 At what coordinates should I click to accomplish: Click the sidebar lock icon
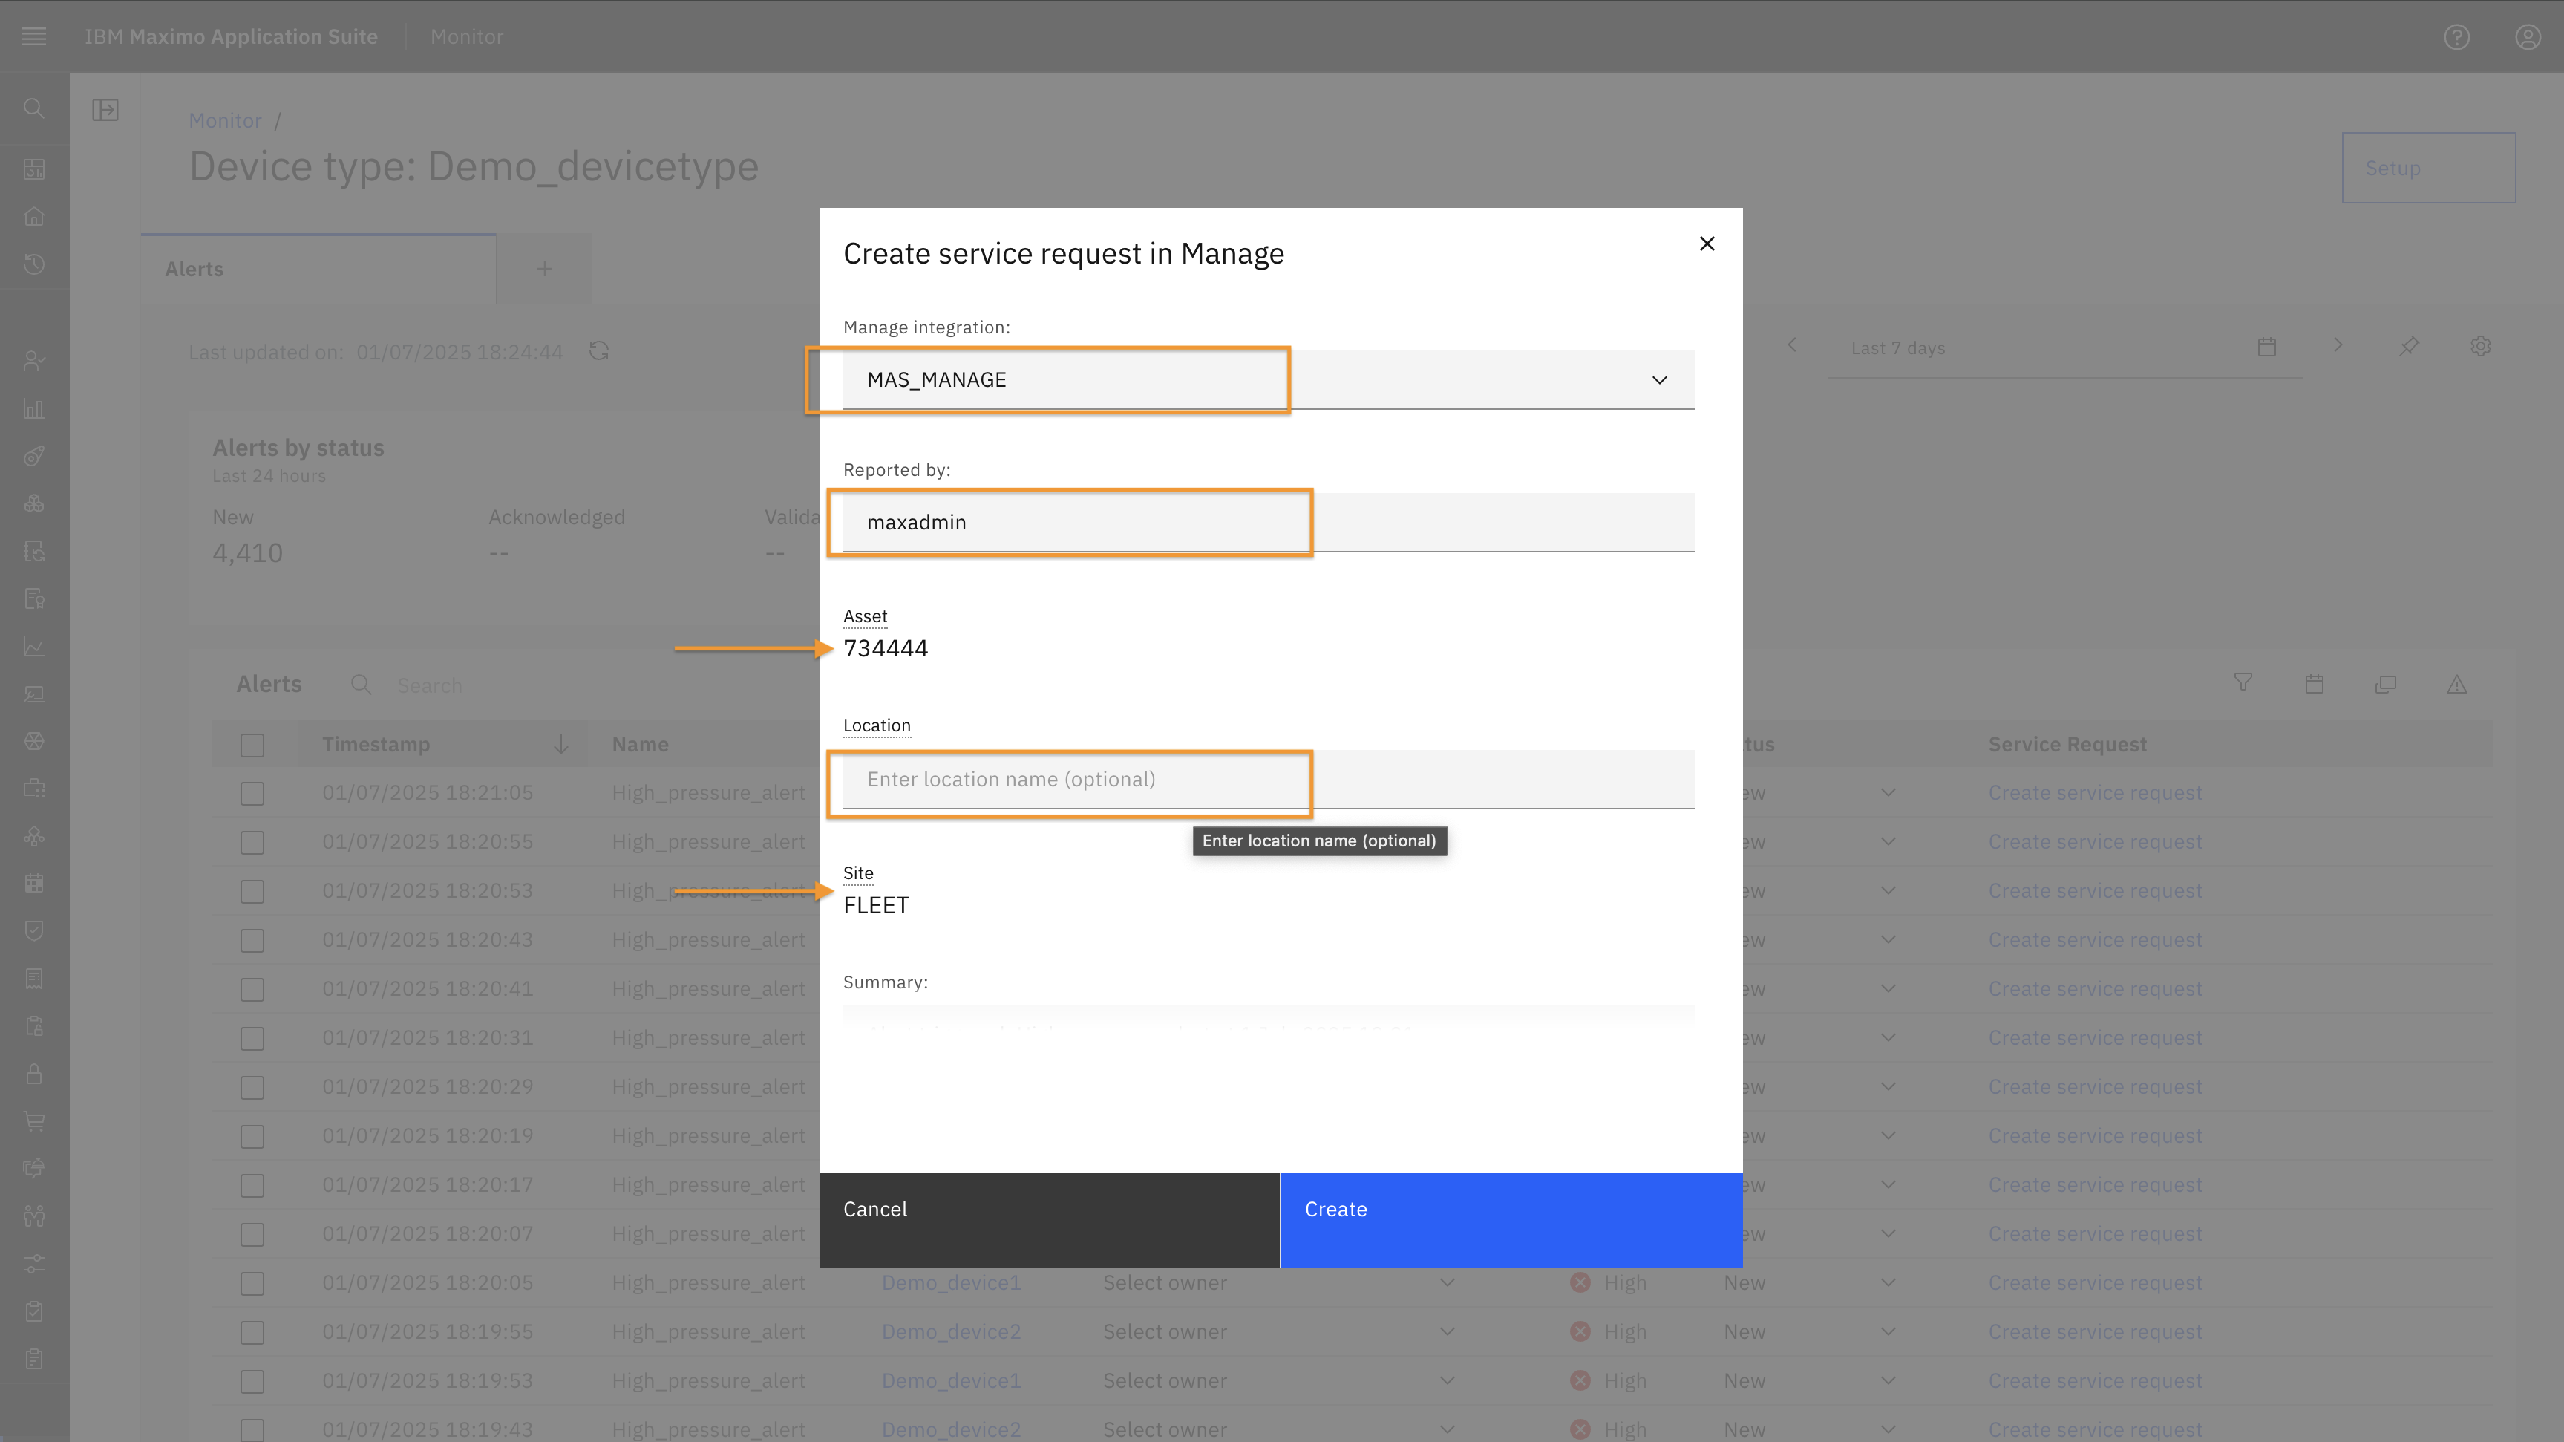pyautogui.click(x=34, y=1074)
